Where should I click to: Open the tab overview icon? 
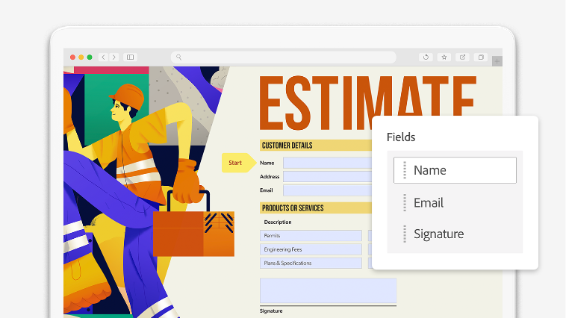pos(481,57)
